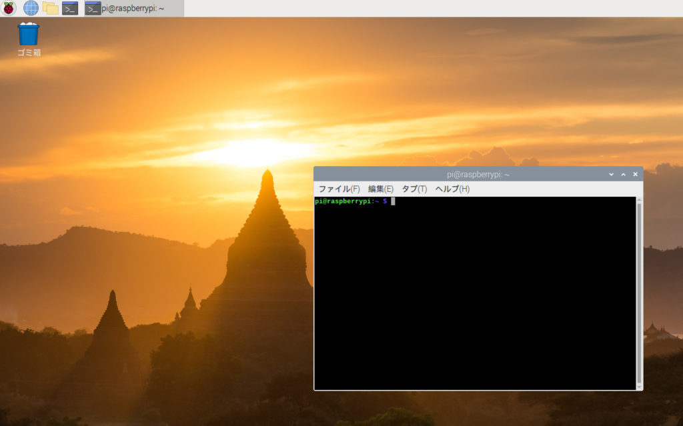The width and height of the screenshot is (683, 426).
Task: Click the terminal vertical scrollbar
Action: click(639, 293)
